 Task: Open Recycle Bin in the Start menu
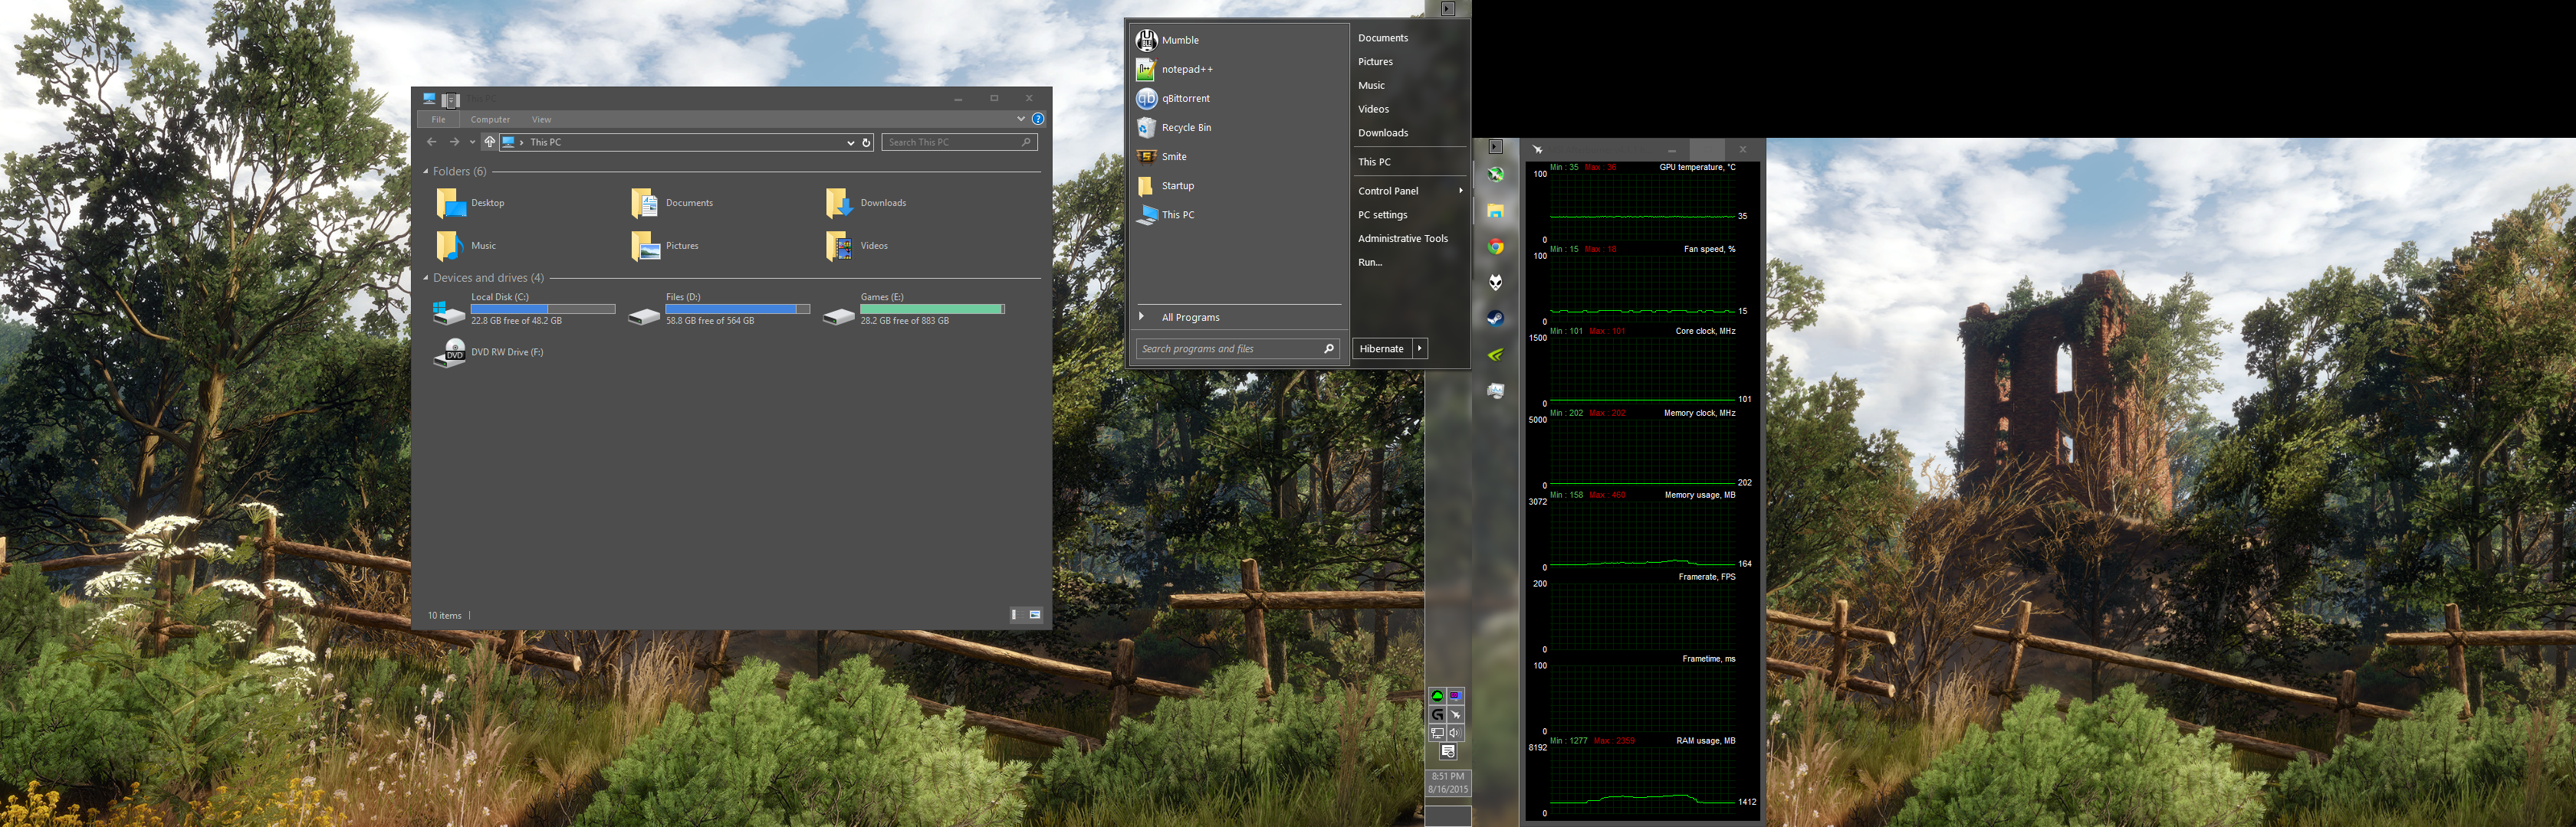(1238, 127)
